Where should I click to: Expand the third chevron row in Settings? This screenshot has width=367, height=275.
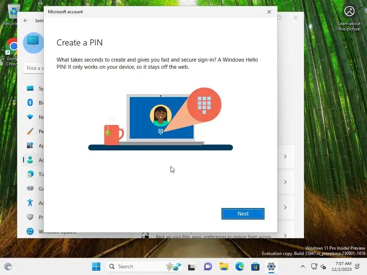click(285, 207)
